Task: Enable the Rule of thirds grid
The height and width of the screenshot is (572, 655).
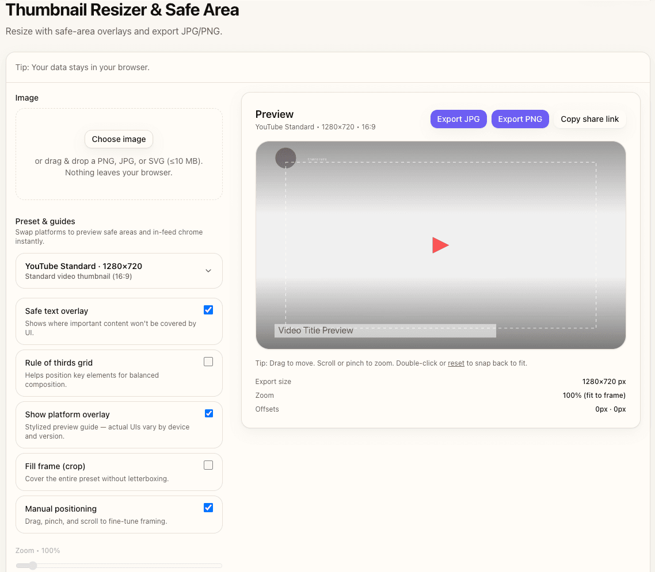Action: pos(208,362)
